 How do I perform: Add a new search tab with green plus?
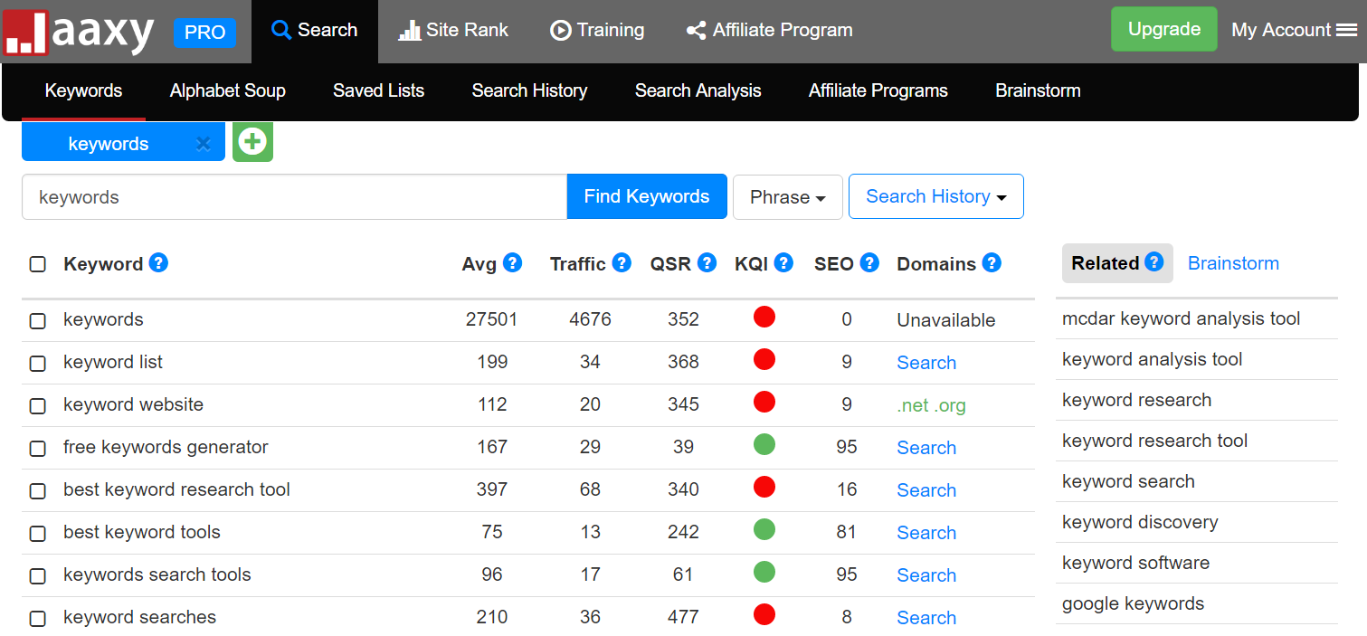point(252,142)
